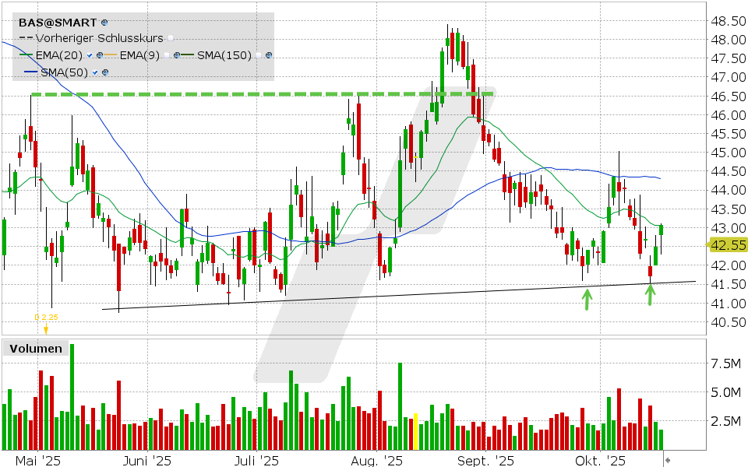Click the left green support arrow
748x467 pixels.
pos(588,298)
